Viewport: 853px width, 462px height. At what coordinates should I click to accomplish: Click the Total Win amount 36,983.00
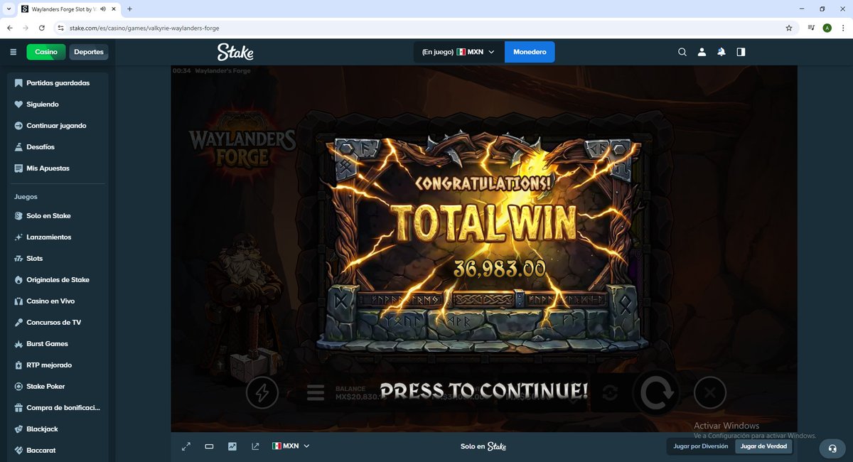[x=499, y=268]
